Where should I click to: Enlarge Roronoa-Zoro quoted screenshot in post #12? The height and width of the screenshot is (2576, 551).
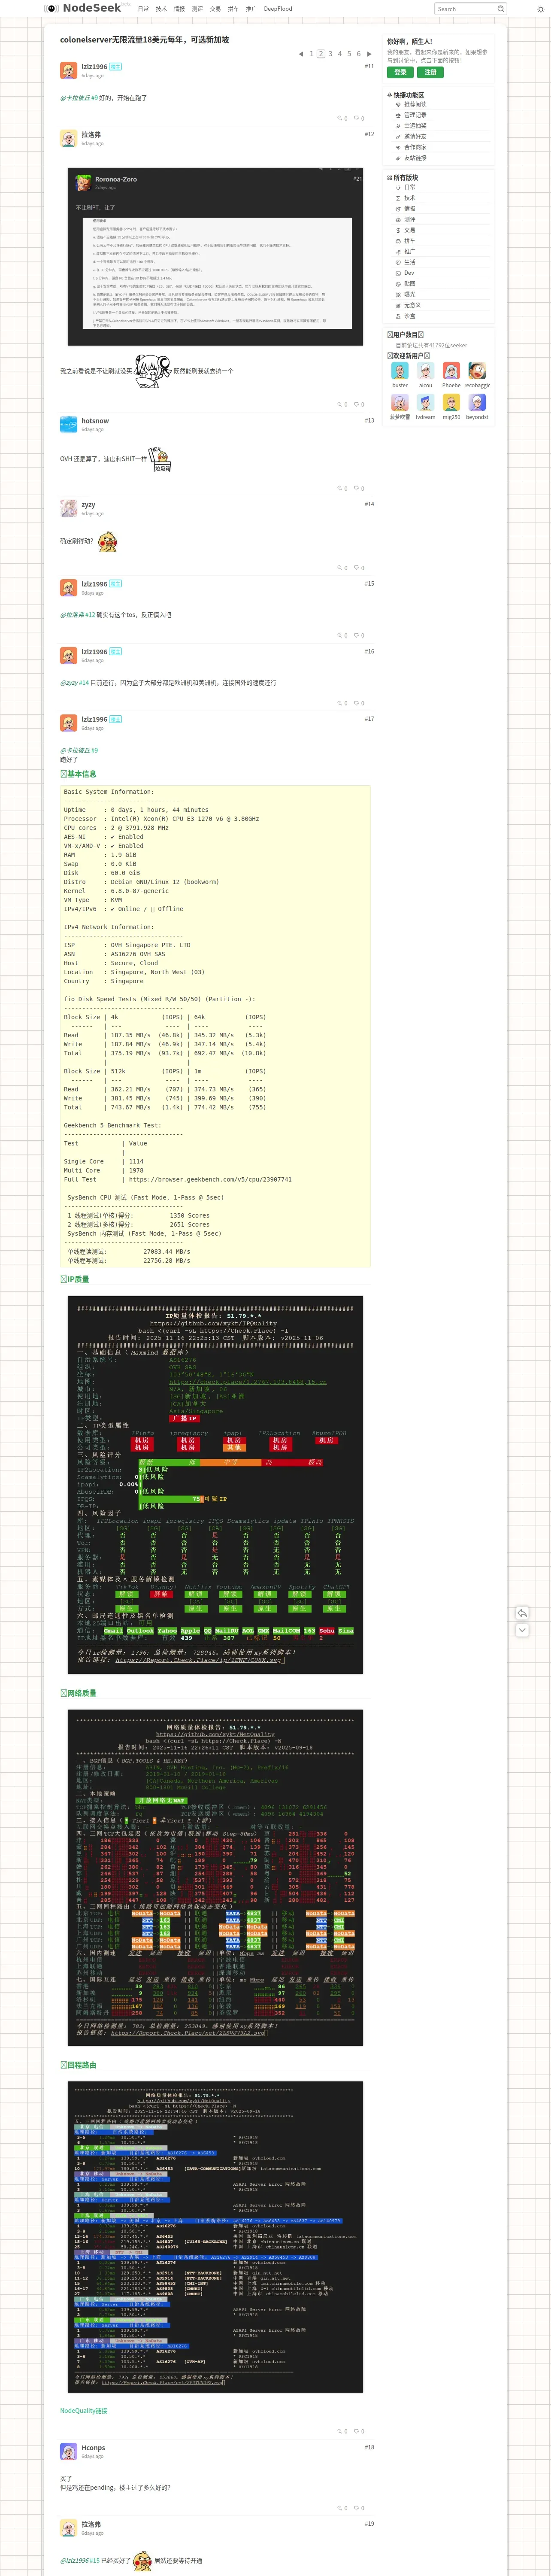(x=215, y=258)
